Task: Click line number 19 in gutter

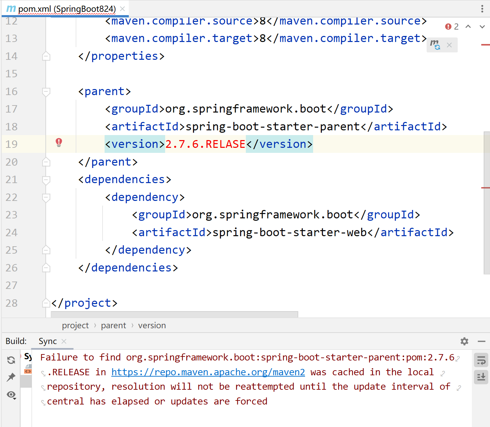Action: pyautogui.click(x=11, y=144)
